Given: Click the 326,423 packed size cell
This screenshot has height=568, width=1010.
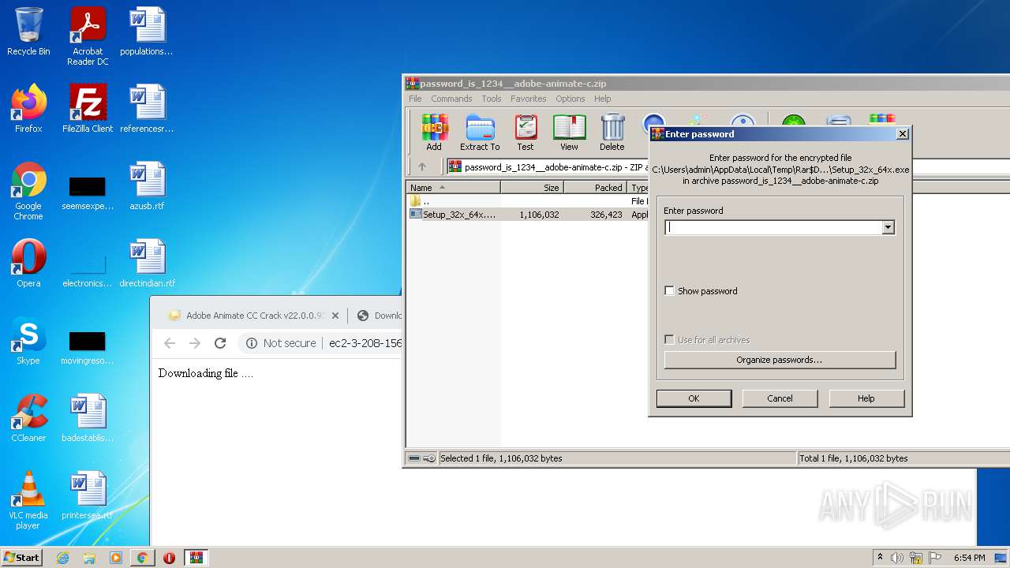Looking at the screenshot, I should 606,215.
